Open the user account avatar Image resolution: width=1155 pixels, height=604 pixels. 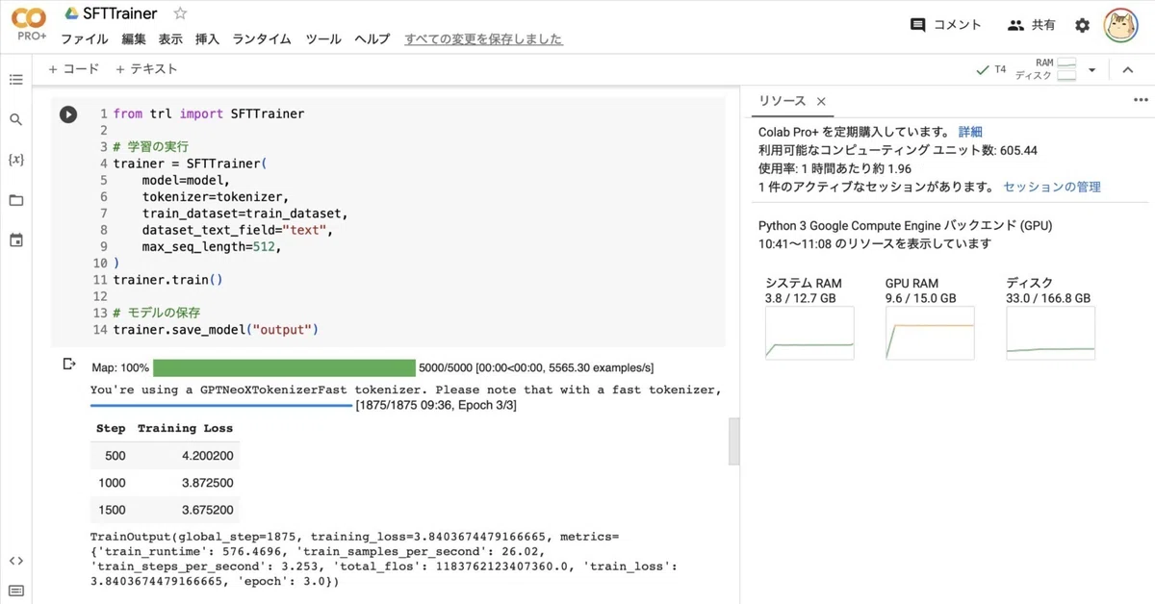(x=1121, y=26)
